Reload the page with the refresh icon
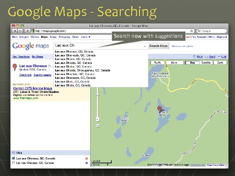 pyautogui.click(x=192, y=31)
